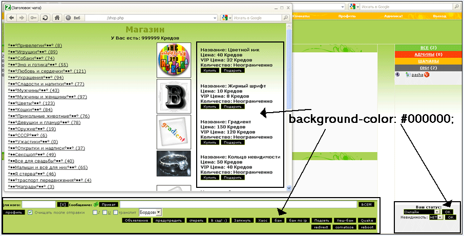This screenshot has width=464, height=236.
Task: Click the chat message input field
Action: 238,204
